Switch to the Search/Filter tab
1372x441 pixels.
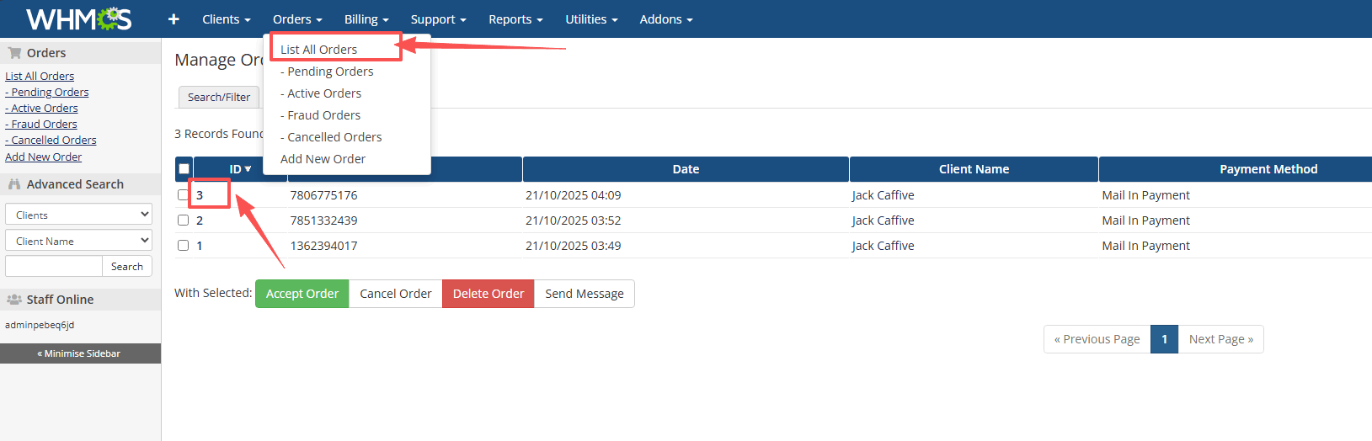[x=219, y=98]
